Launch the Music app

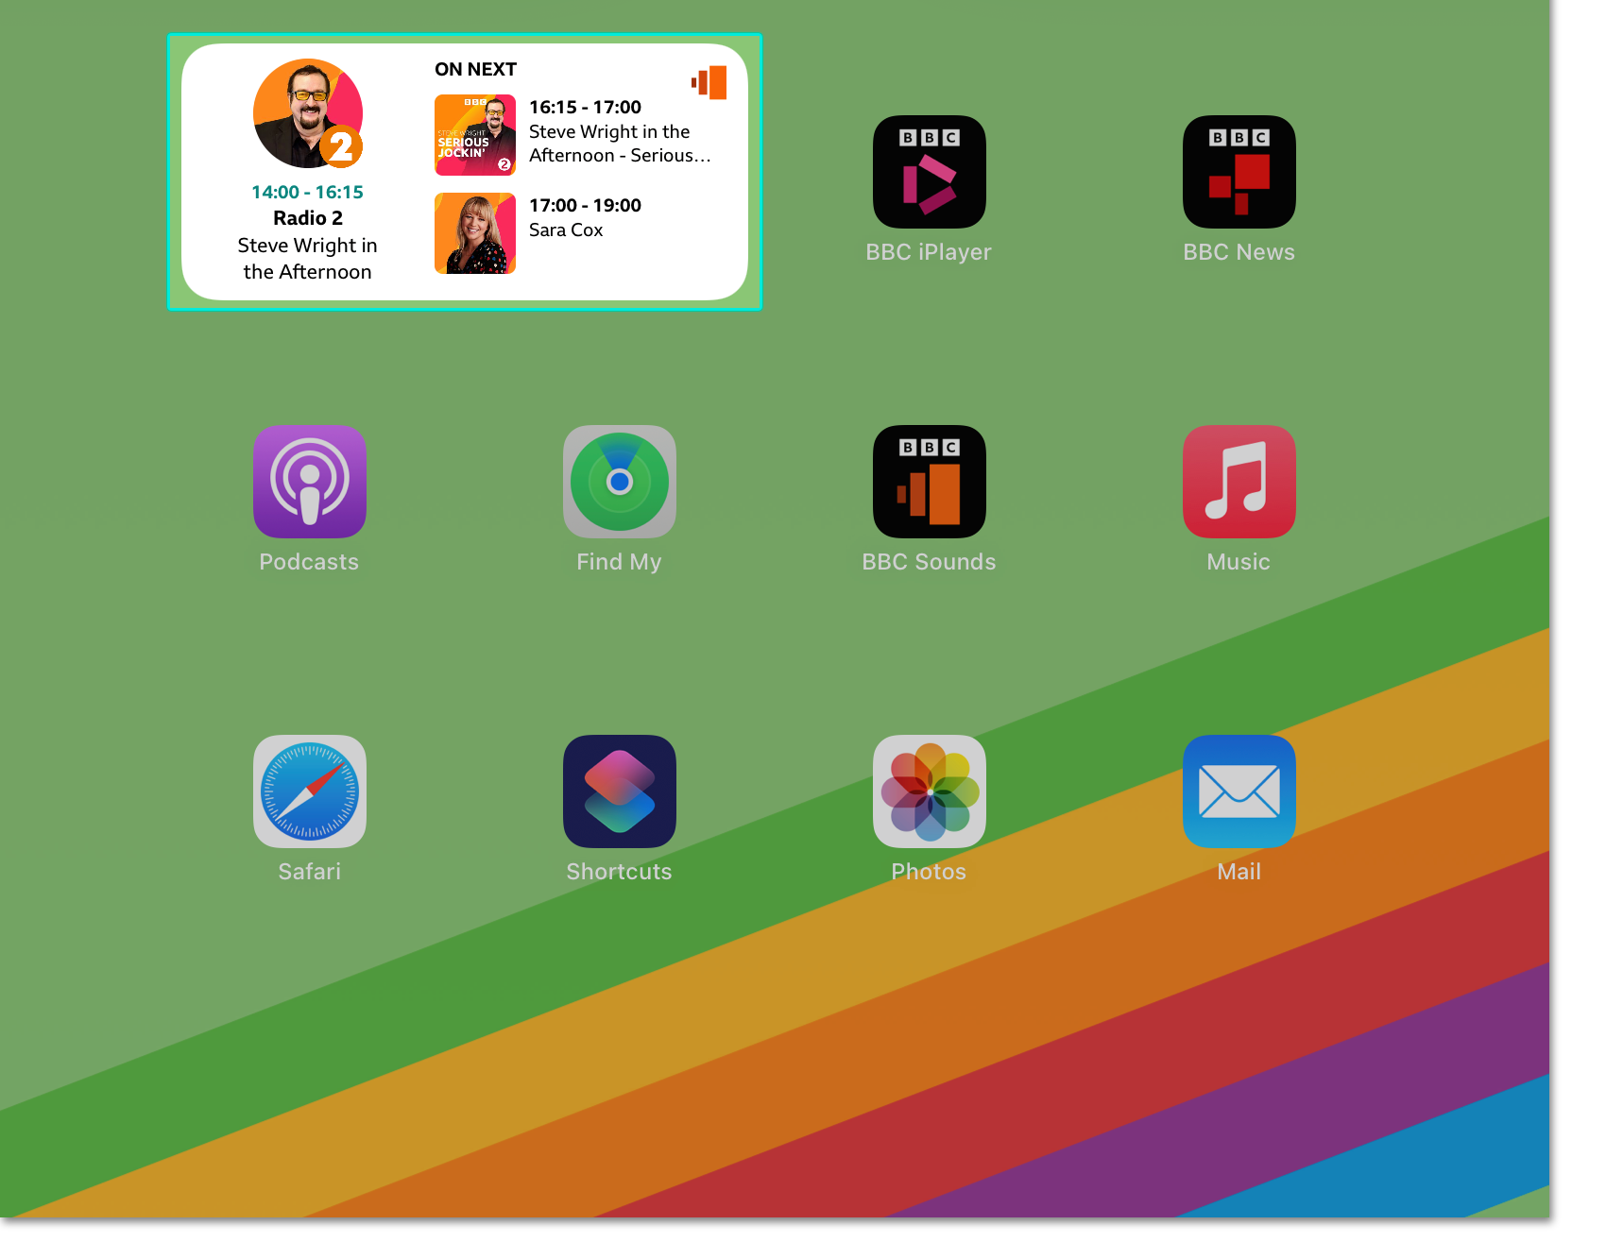click(1239, 482)
